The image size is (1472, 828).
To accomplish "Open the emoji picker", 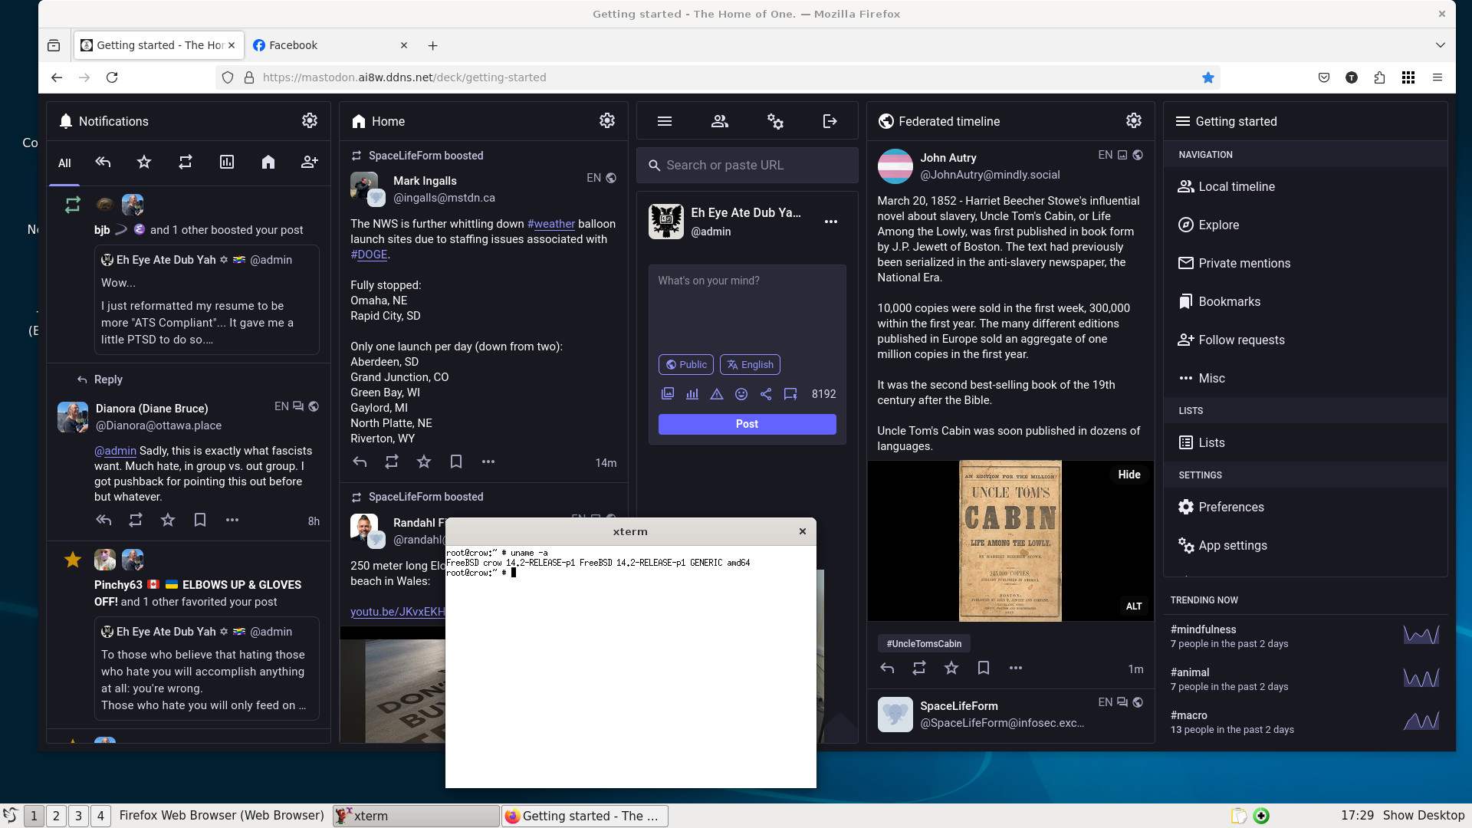I will [x=741, y=394].
